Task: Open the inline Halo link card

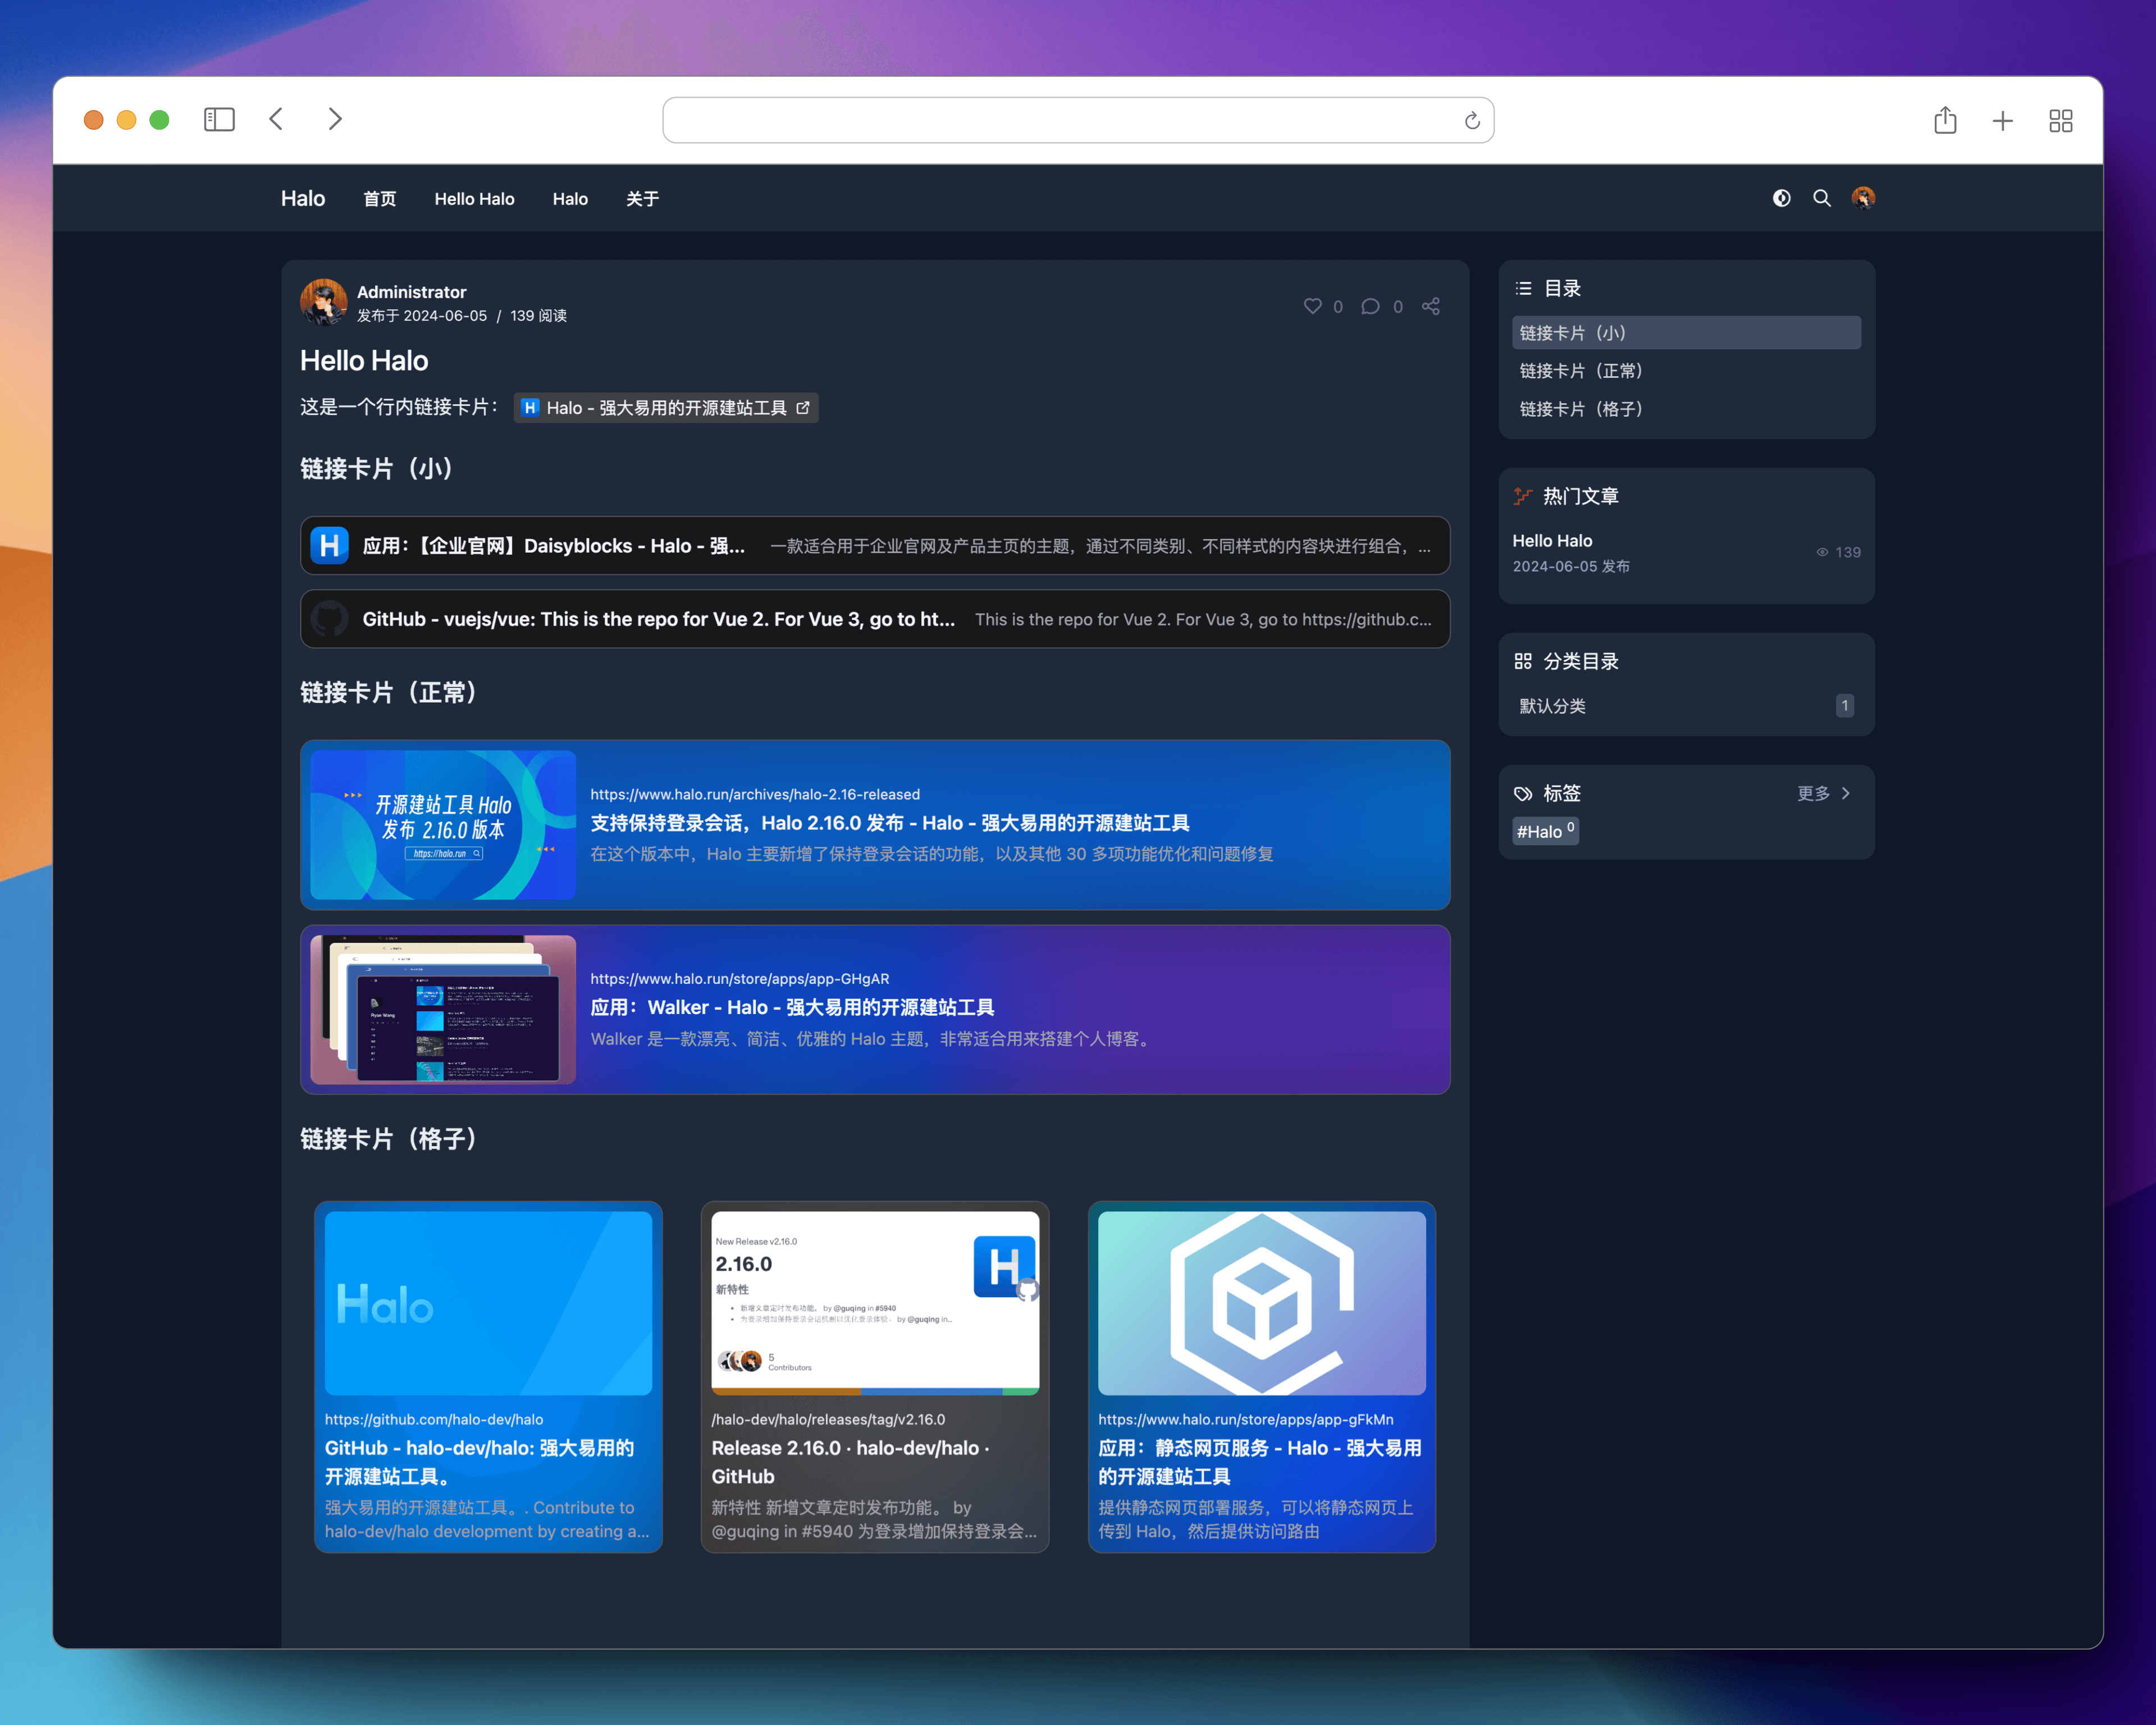Action: click(666, 408)
